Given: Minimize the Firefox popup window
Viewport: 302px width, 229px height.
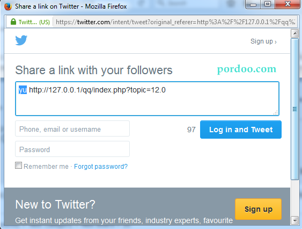Looking at the screenshot, I should (x=253, y=4).
